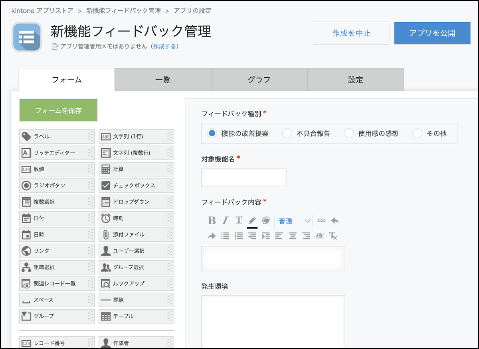Choose the その他 radio button
The height and width of the screenshot is (349, 479).
[417, 133]
